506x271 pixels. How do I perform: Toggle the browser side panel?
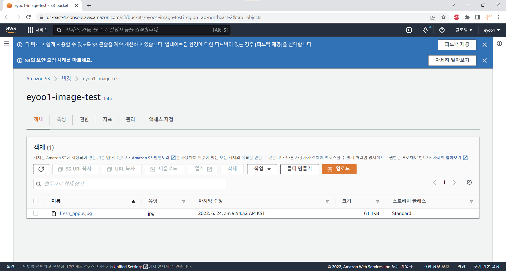478,17
